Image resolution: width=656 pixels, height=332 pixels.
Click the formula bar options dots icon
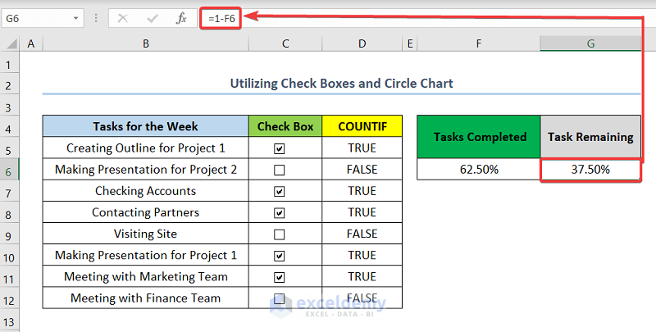[x=96, y=17]
